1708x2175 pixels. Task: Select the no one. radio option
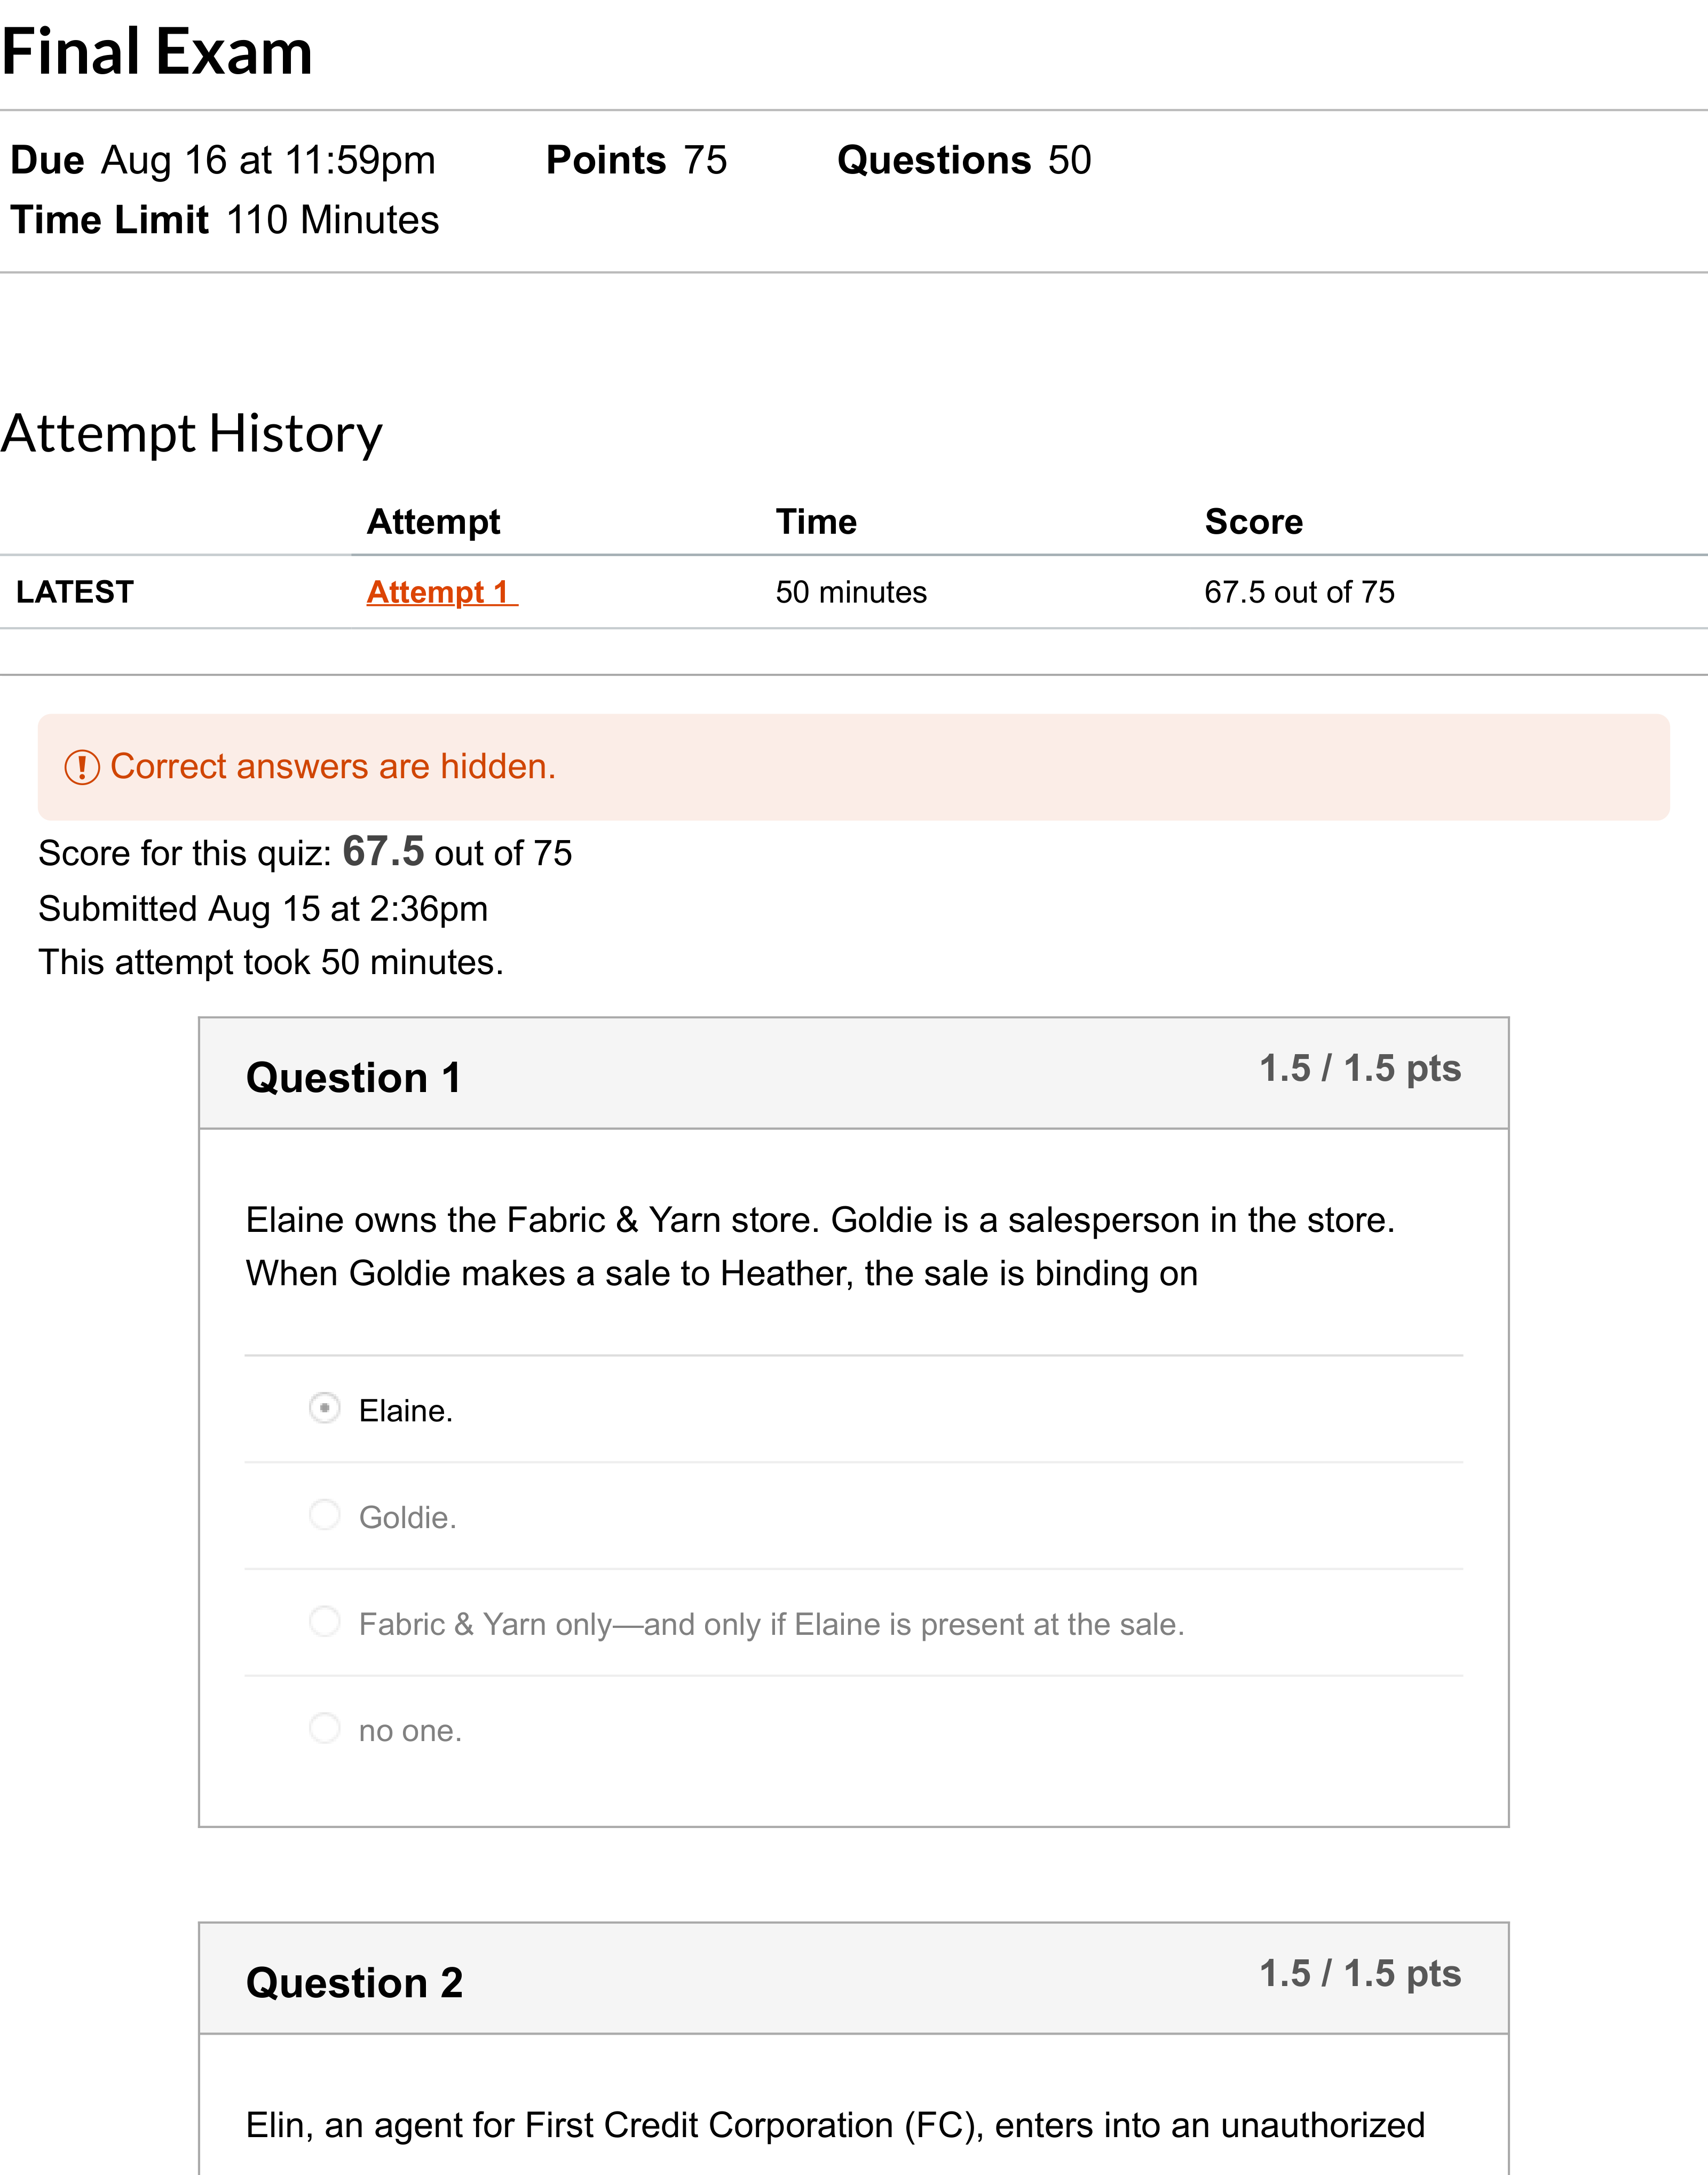point(324,1729)
